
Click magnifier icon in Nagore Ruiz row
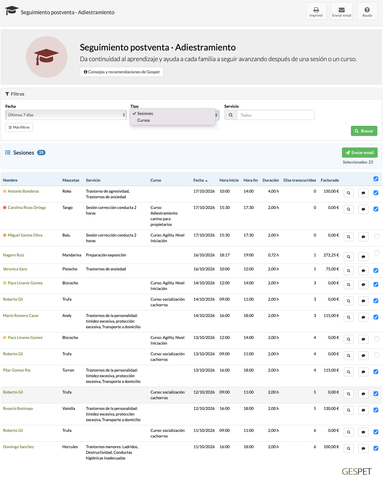pyautogui.click(x=349, y=257)
